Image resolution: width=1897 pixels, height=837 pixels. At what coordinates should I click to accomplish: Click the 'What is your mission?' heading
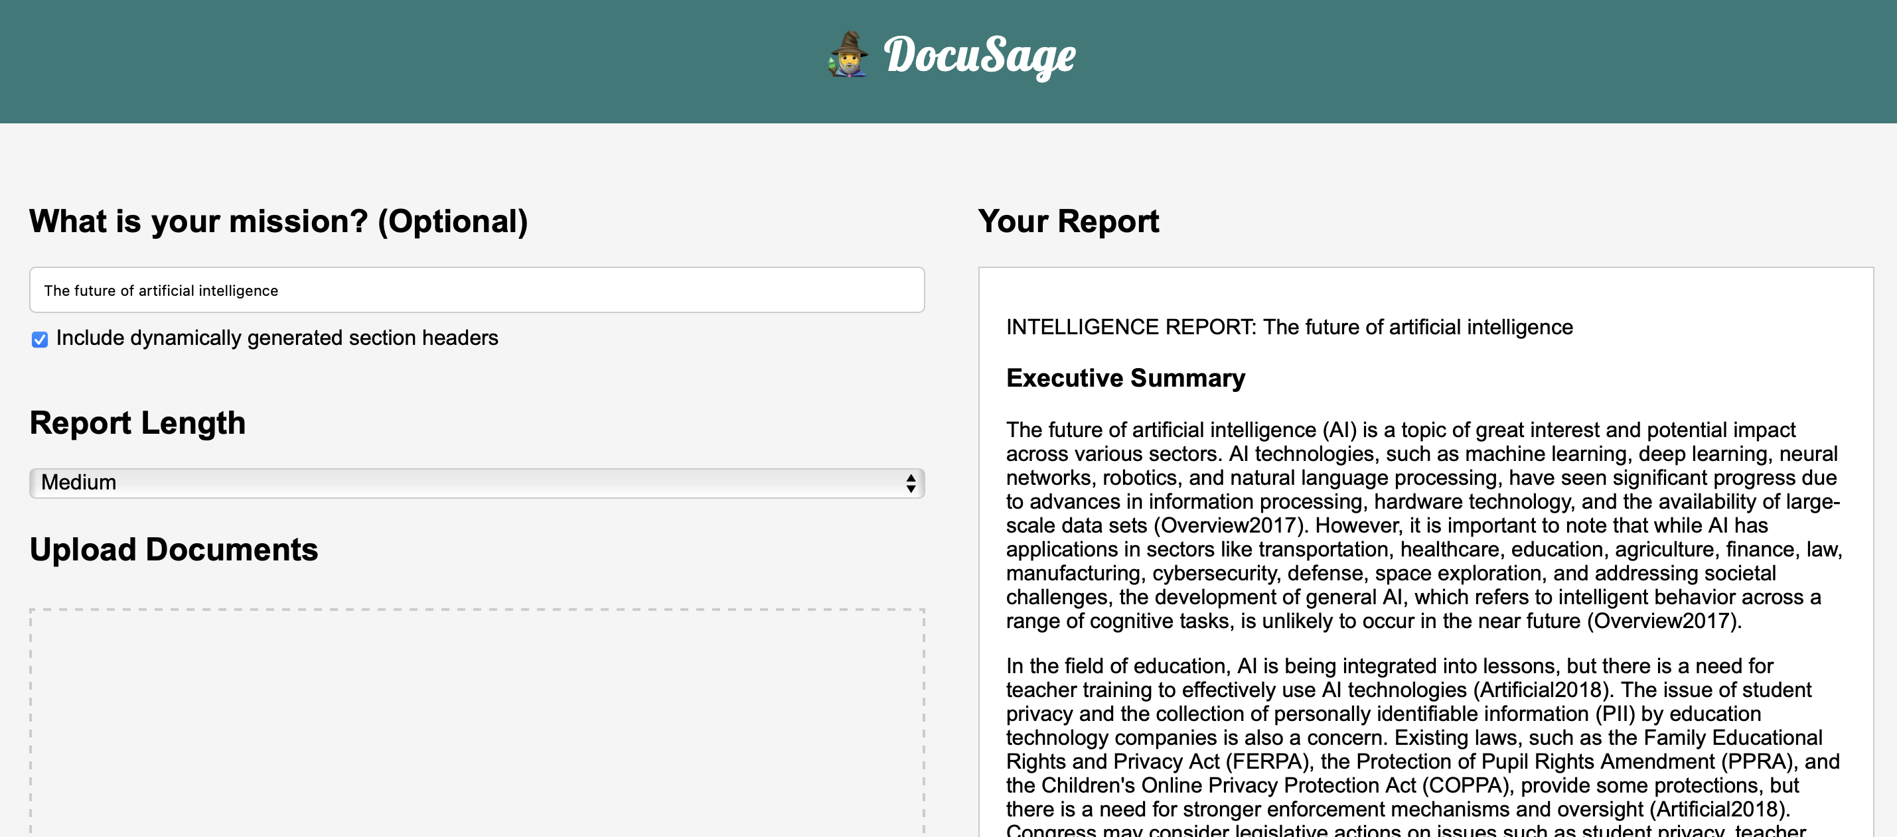(278, 222)
